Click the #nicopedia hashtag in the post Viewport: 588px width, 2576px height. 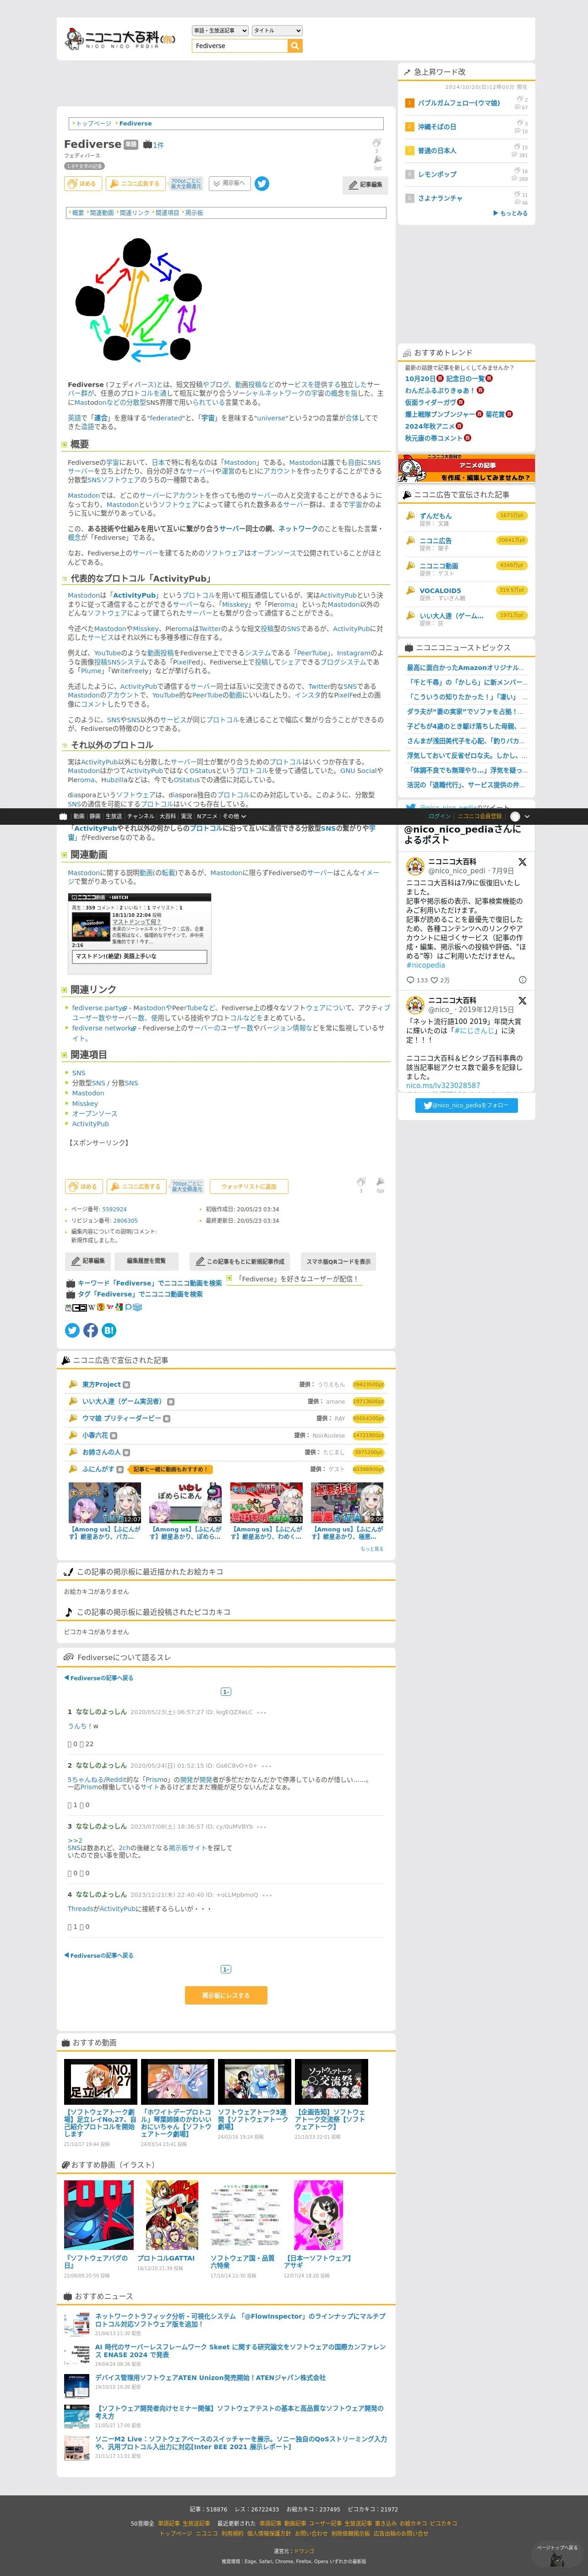425,965
